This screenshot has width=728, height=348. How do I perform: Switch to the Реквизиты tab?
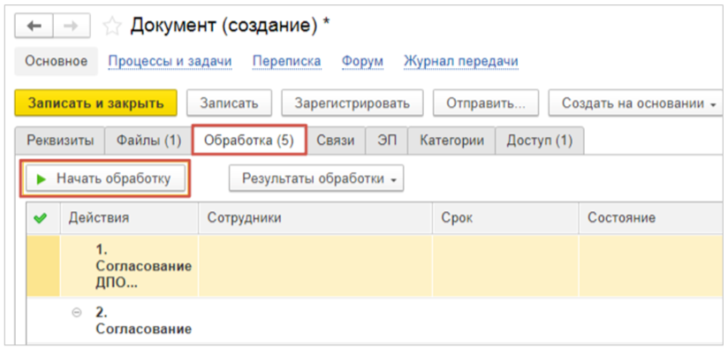(59, 140)
